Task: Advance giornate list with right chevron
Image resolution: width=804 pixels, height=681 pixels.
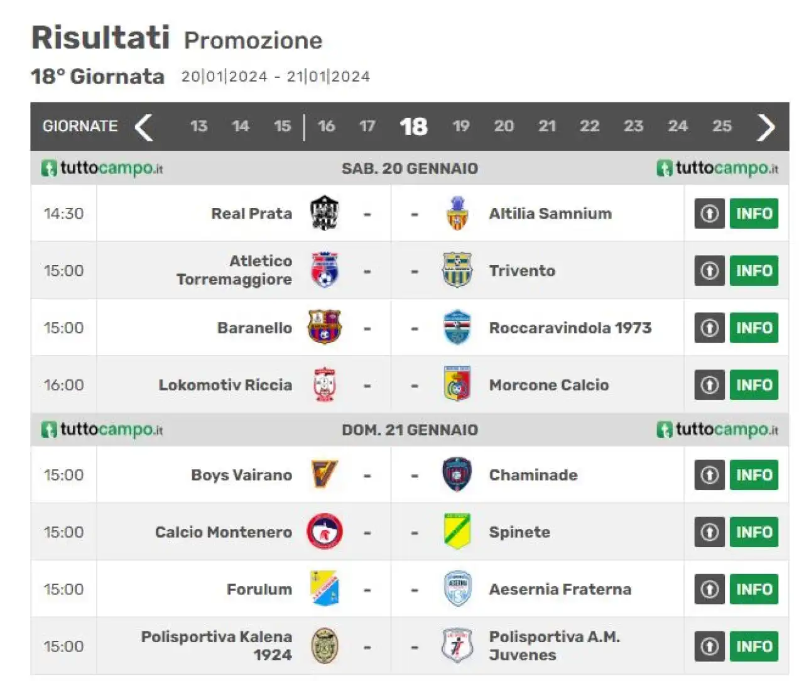Action: click(766, 128)
